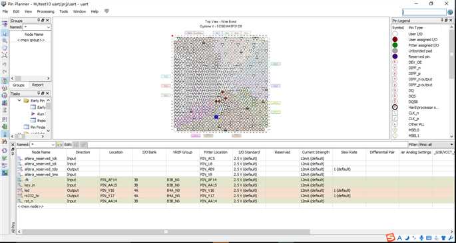Click the circular refresh toolbar icon

pyautogui.click(x=5, y=150)
